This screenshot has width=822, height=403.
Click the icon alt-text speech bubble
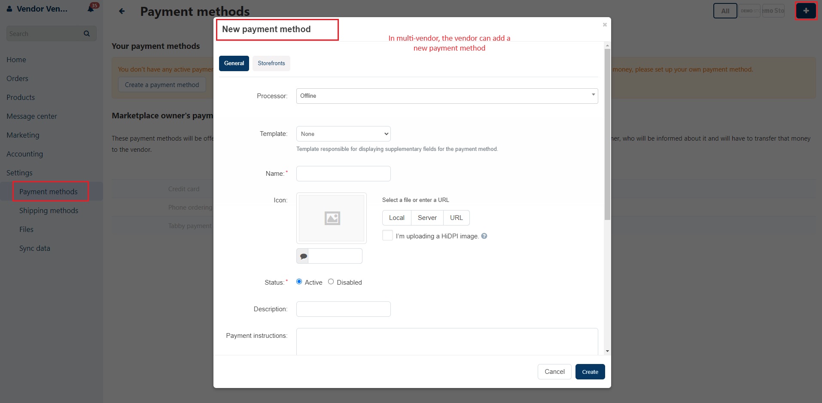[303, 256]
